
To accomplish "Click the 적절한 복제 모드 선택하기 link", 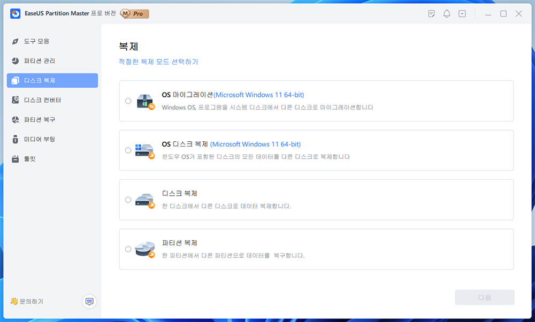I will point(158,62).
